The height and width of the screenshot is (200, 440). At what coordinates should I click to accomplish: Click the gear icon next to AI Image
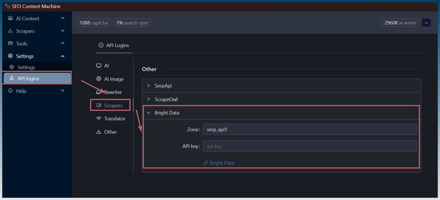pyautogui.click(x=99, y=79)
